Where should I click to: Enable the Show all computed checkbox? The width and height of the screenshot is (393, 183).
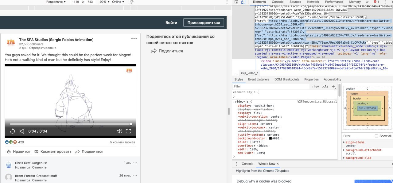(x=376, y=136)
